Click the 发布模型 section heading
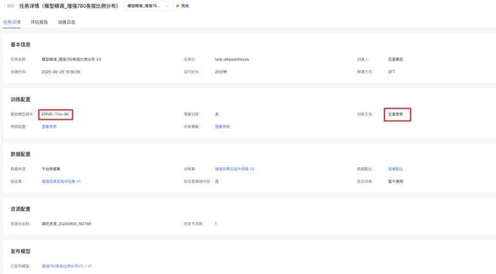 tap(21, 251)
